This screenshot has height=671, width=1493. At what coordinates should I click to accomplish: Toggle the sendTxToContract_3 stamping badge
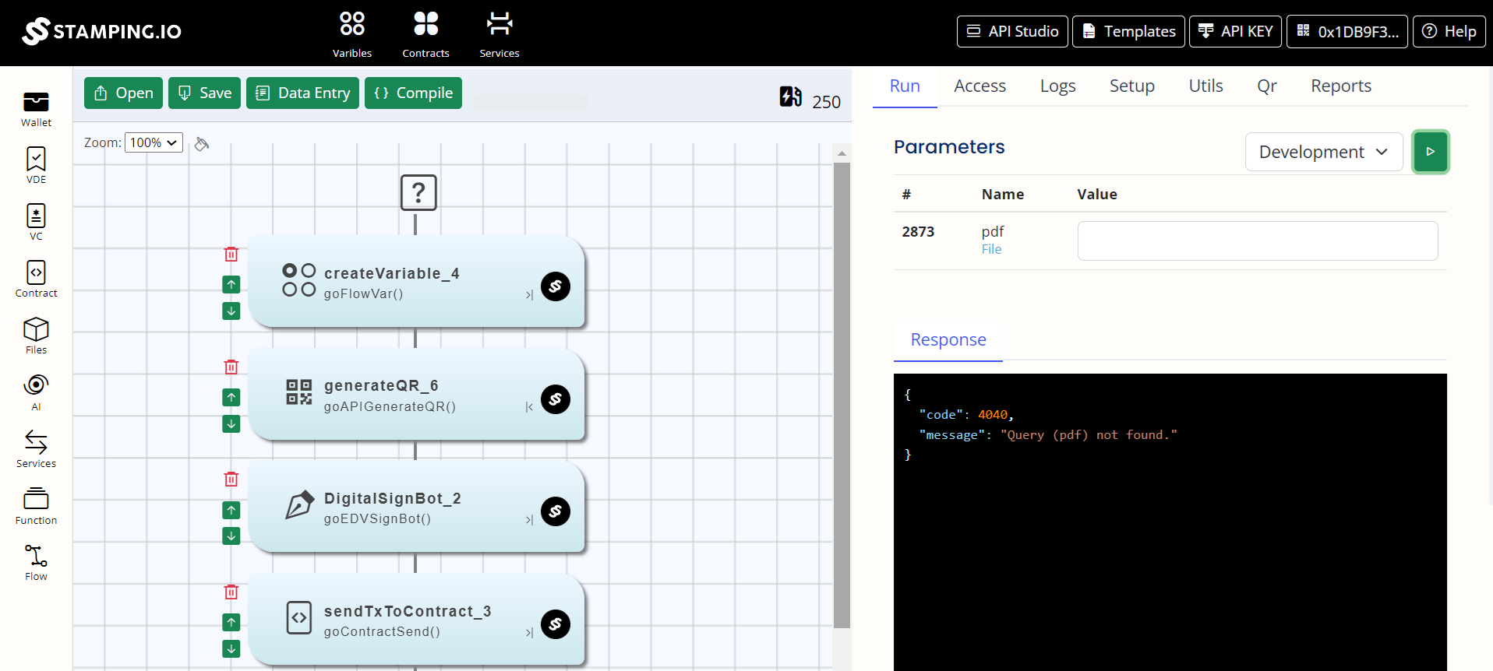pyautogui.click(x=556, y=624)
